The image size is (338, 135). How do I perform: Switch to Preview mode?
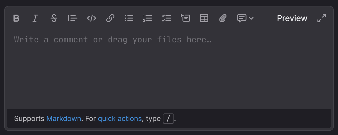pos(292,18)
